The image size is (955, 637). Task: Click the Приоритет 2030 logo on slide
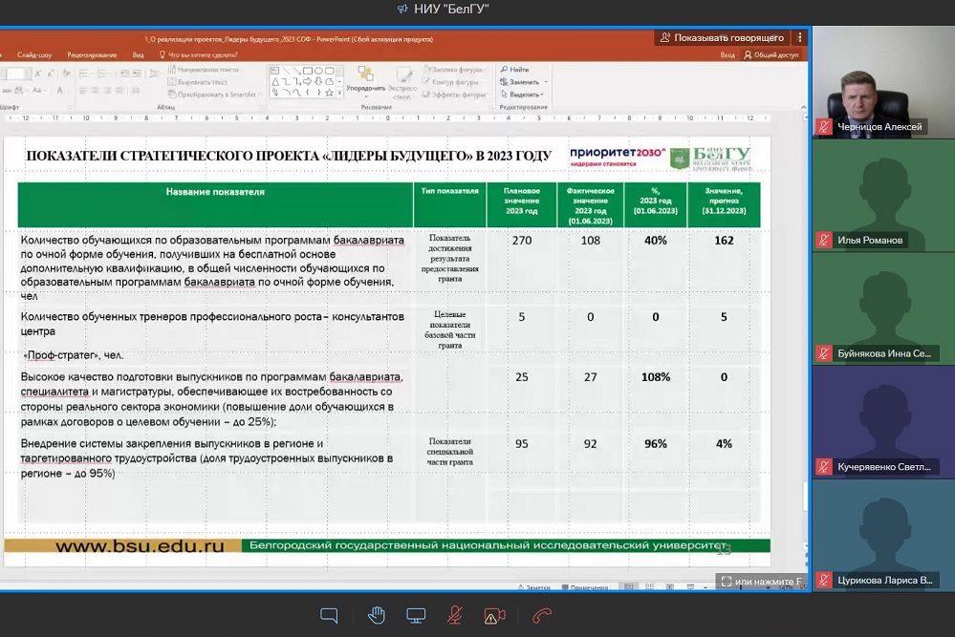coord(618,156)
